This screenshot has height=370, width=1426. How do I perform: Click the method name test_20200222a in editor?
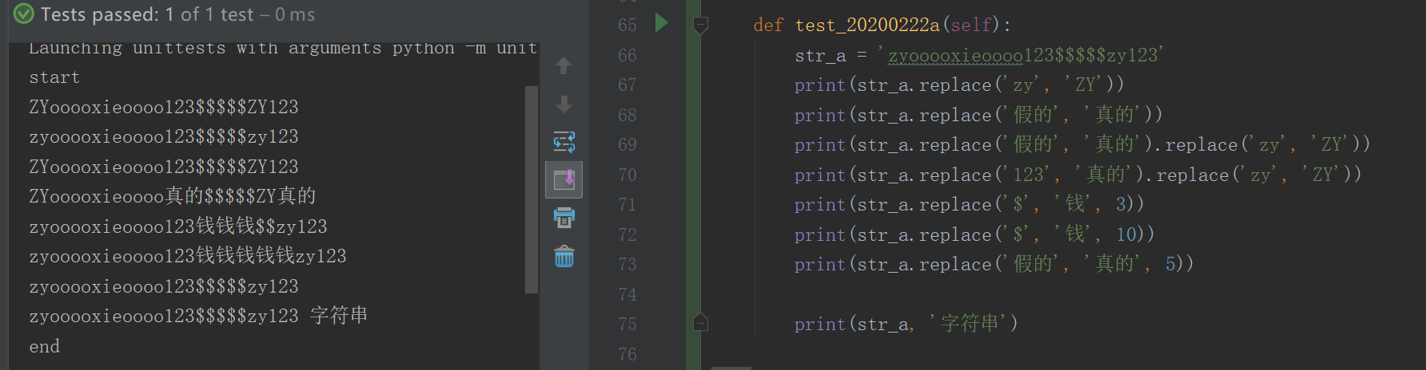click(x=867, y=25)
